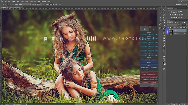The image size is (188, 105).
Task: Select the Eyedropper tool
Action: tap(164, 23)
